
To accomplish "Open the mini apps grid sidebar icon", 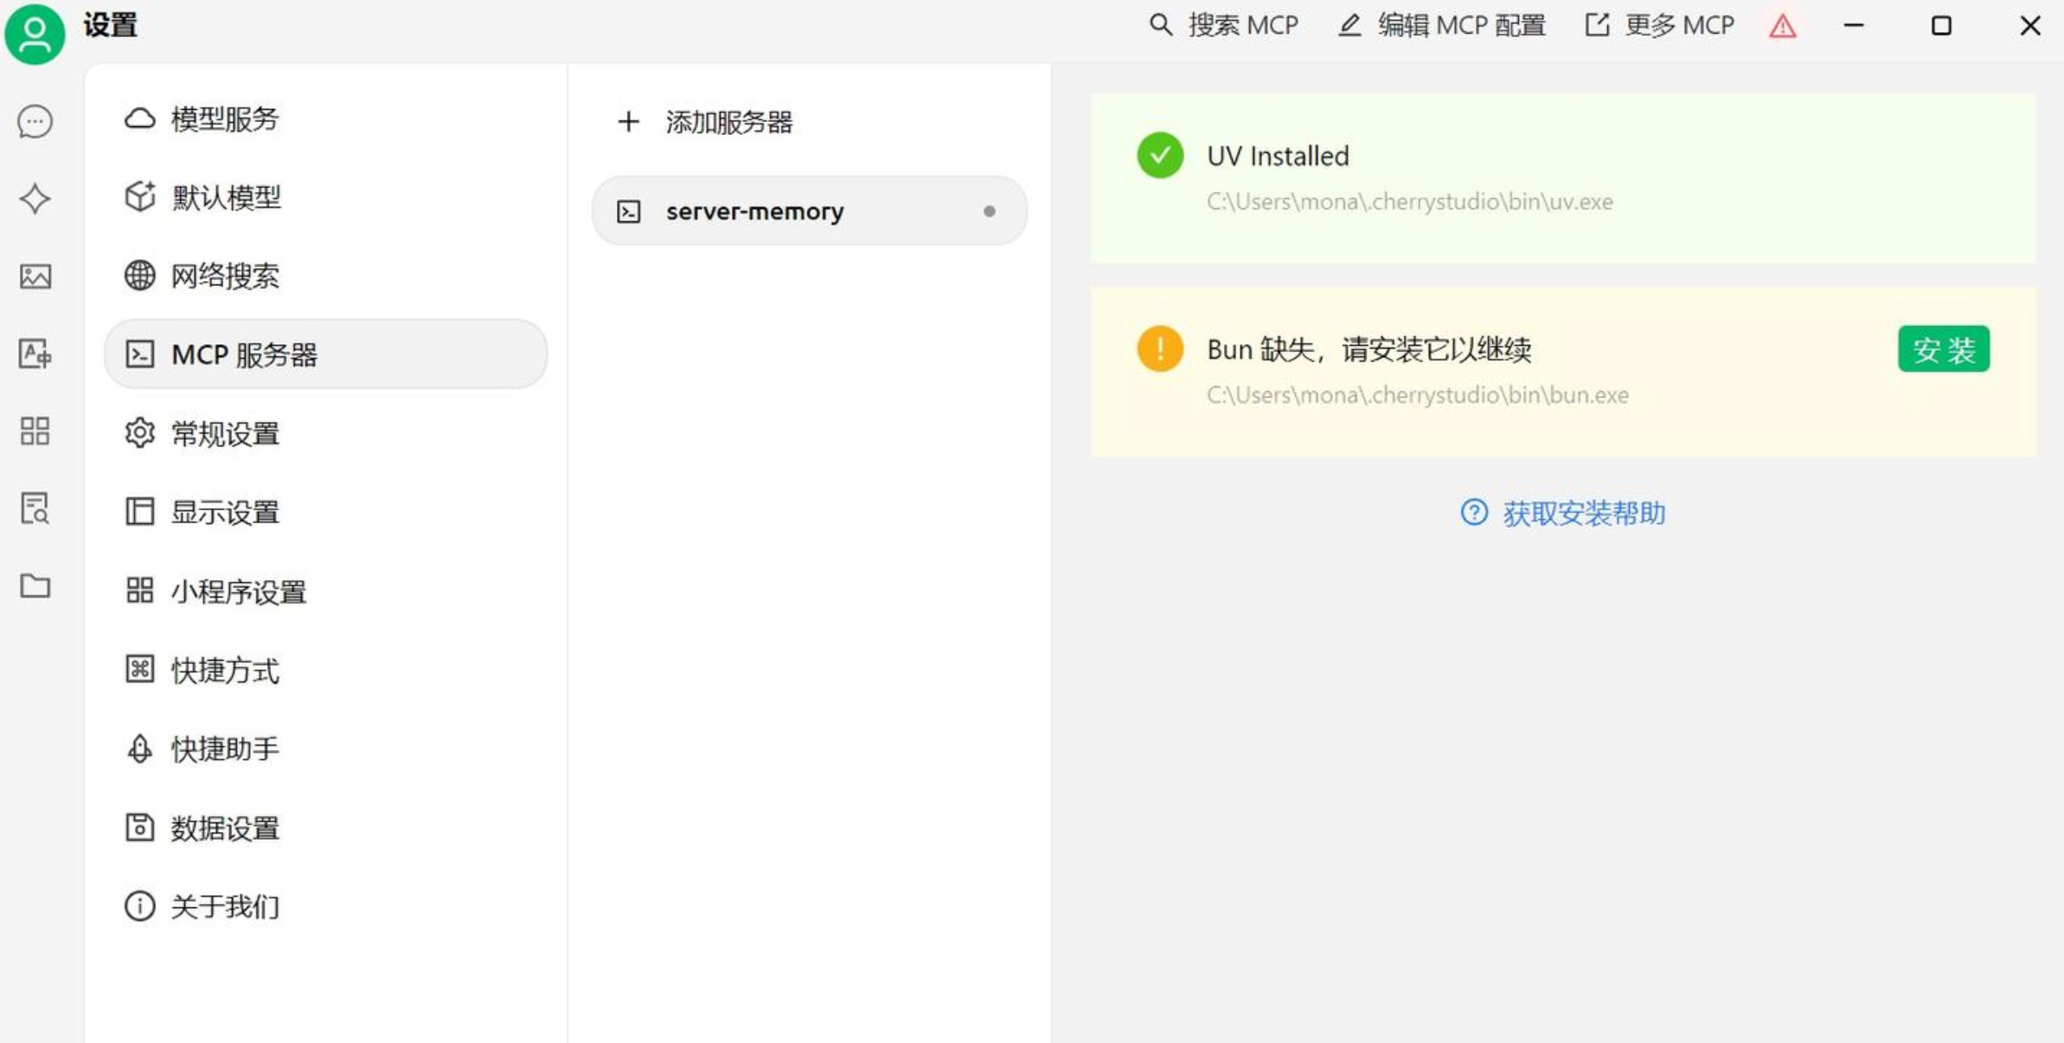I will [35, 431].
